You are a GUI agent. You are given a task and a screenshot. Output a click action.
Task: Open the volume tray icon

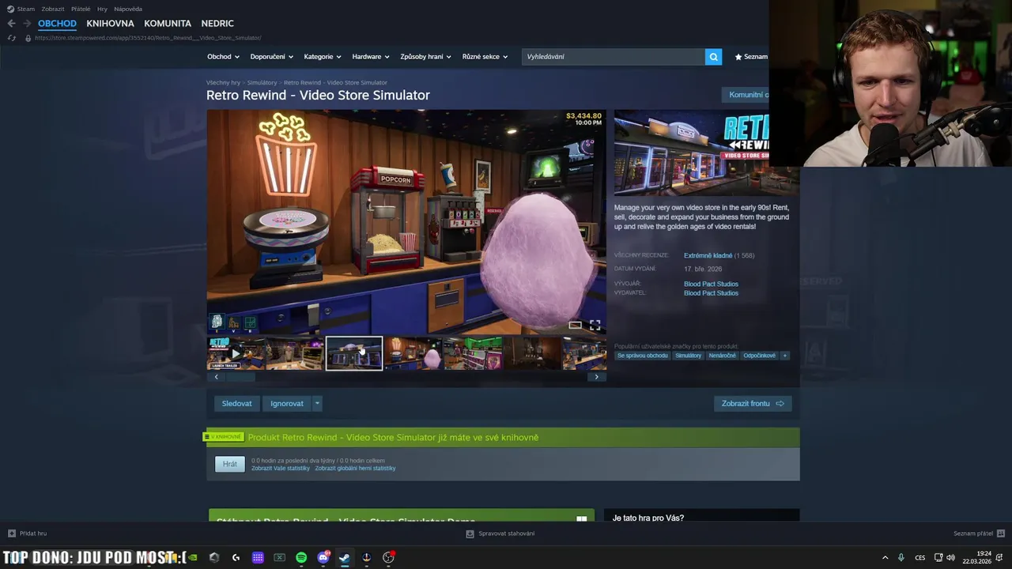(x=950, y=557)
